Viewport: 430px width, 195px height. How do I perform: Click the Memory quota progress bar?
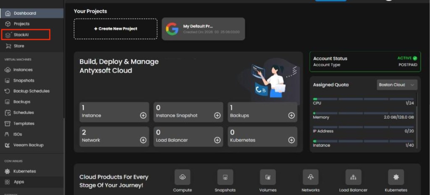363,113
